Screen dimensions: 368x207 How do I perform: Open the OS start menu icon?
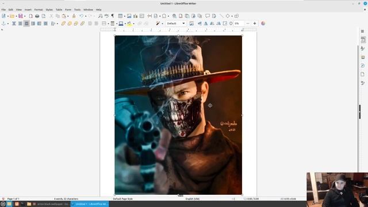3,204
